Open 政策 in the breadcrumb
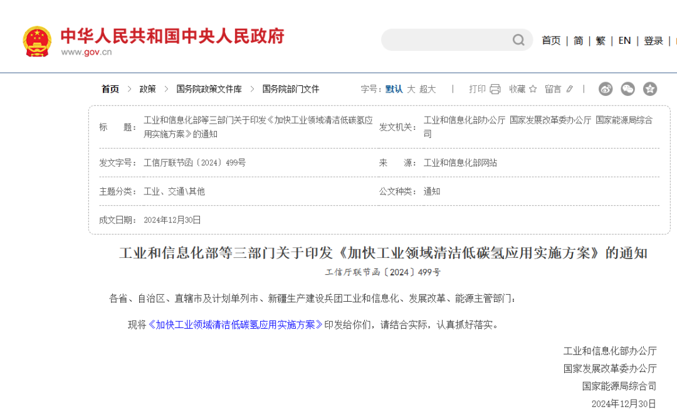677x414 pixels. 147,89
